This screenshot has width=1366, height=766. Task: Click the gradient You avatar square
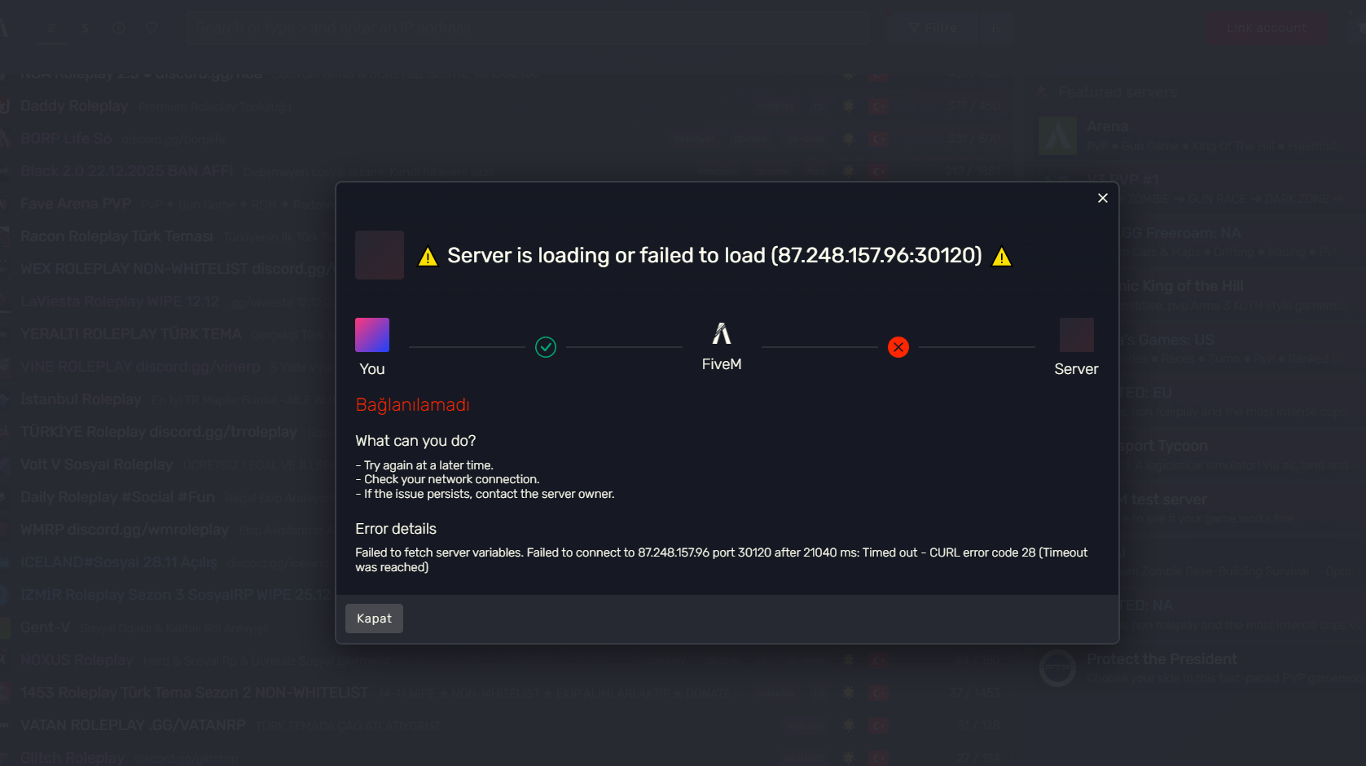click(372, 335)
